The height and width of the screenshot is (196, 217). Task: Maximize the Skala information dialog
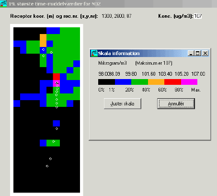pyautogui.click(x=198, y=53)
